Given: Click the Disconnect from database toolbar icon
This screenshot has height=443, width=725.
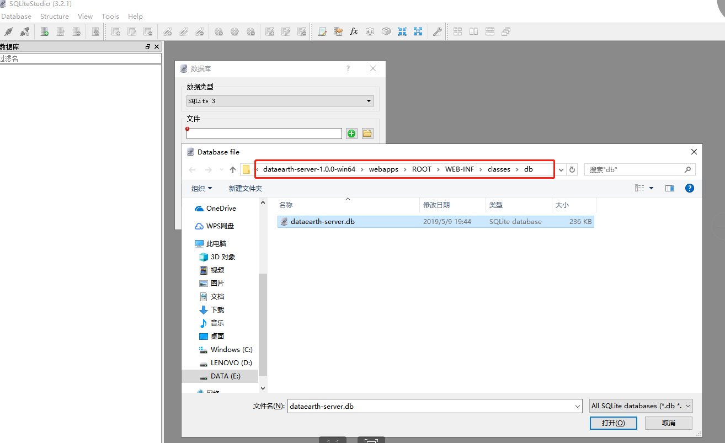Looking at the screenshot, I should click(24, 31).
